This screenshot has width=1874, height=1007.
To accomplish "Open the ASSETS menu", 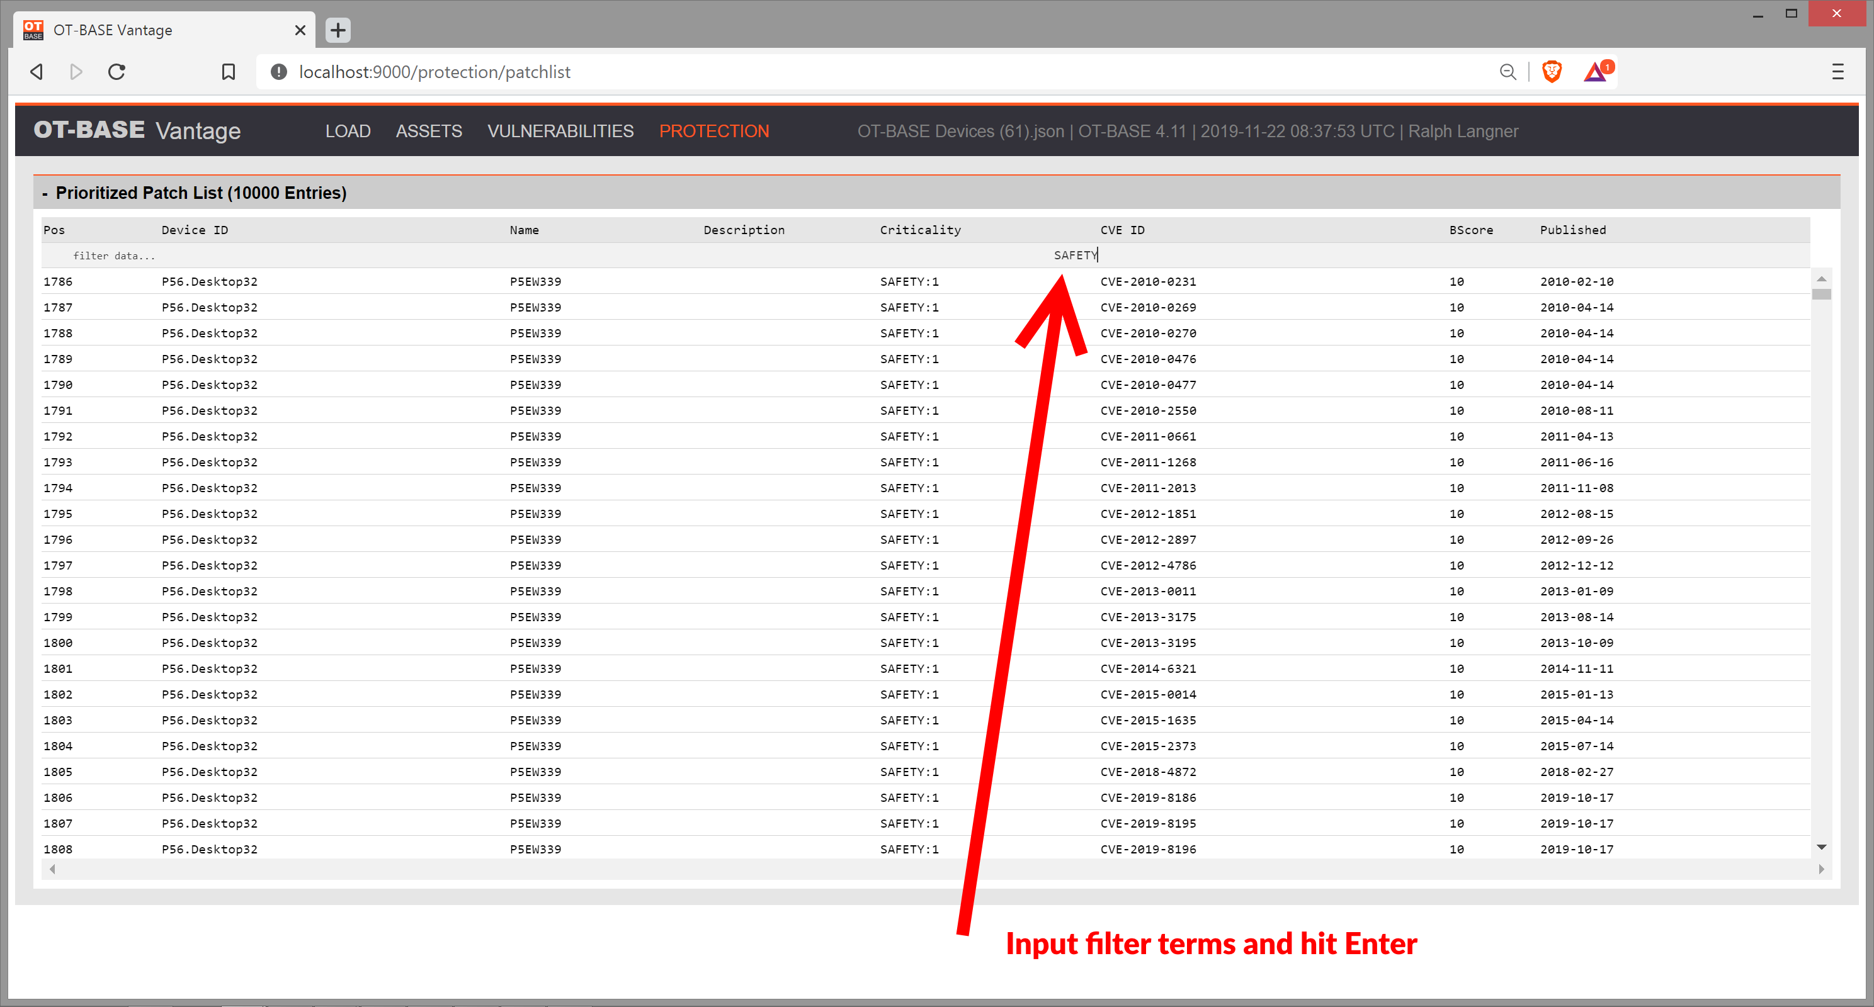I will (x=429, y=132).
